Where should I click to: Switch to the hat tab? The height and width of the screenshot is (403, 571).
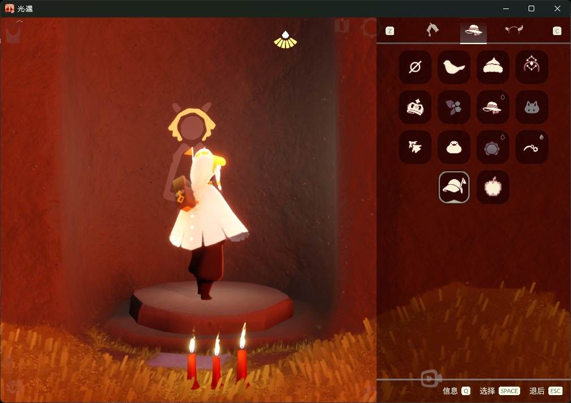[x=473, y=31]
